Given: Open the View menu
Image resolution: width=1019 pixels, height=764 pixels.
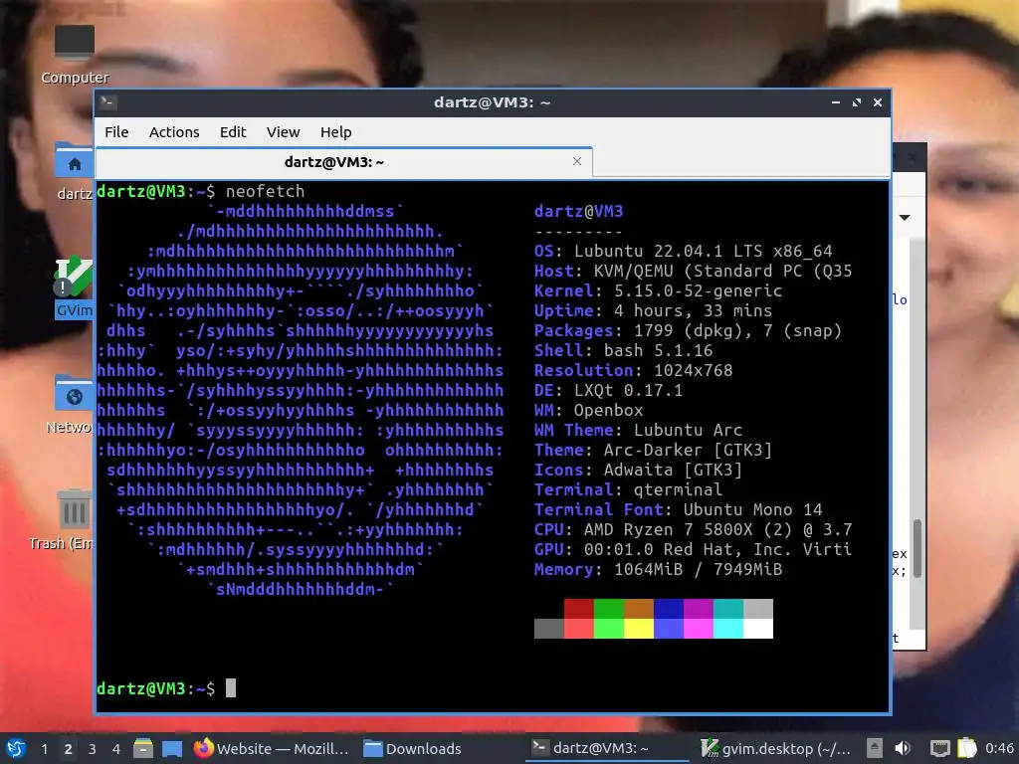Looking at the screenshot, I should pos(283,132).
